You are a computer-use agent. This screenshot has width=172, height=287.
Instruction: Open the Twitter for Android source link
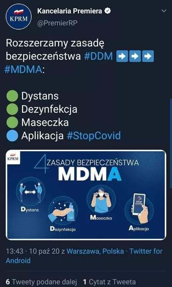click(x=84, y=256)
